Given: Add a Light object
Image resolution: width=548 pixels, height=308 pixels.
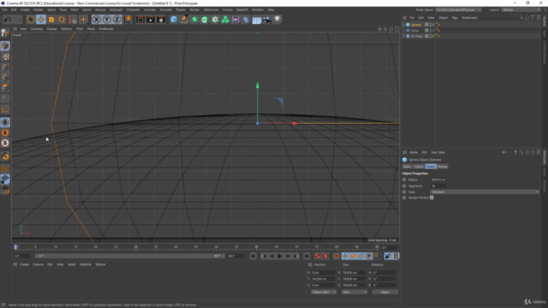Looking at the screenshot, I should 277,20.
